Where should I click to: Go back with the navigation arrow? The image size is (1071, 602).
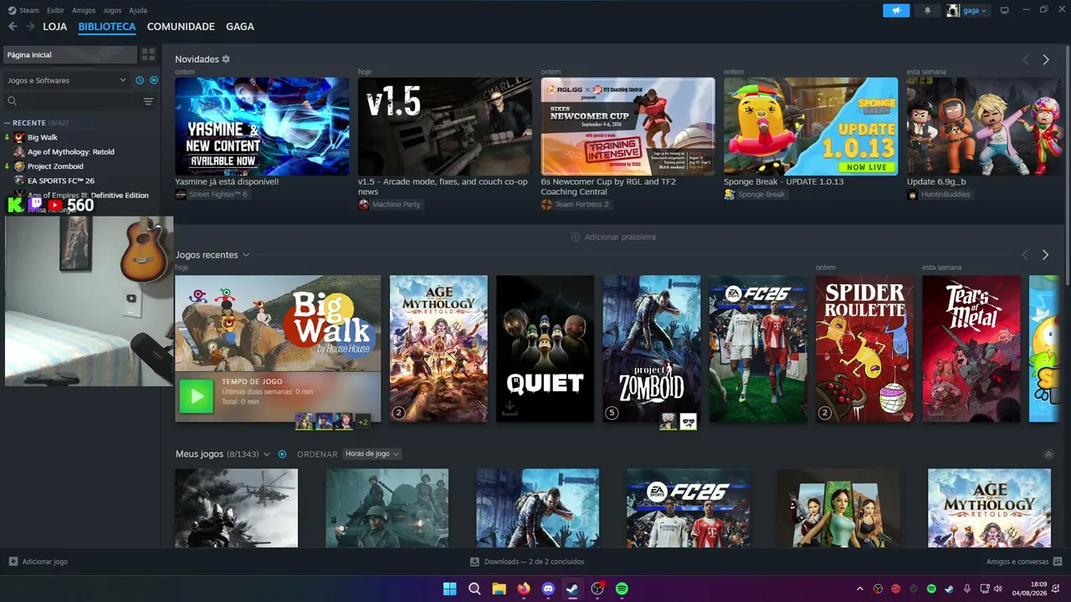[13, 27]
